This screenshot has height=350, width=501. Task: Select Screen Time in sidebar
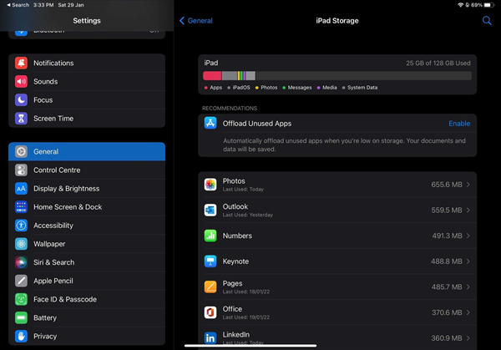pyautogui.click(x=87, y=119)
